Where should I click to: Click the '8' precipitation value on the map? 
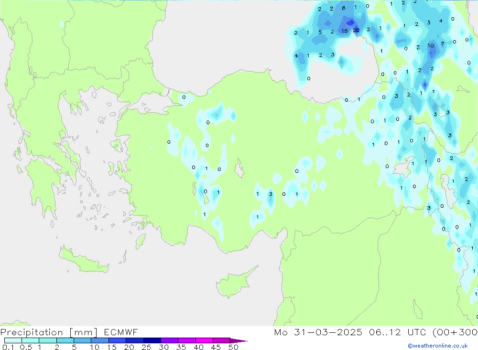344,8
